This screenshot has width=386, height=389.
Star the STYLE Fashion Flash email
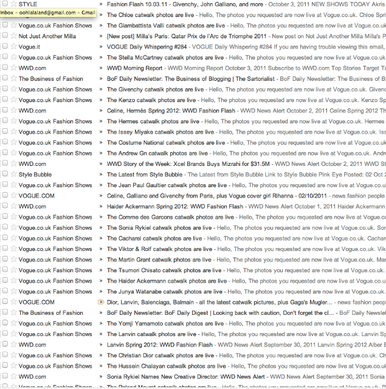pyautogui.click(x=14, y=4)
